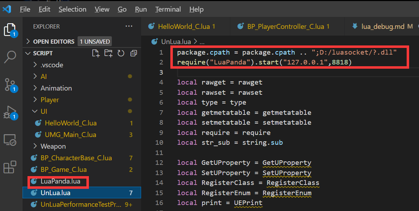
Task: Place cursor on empty line 3 in editor
Action: (247, 72)
